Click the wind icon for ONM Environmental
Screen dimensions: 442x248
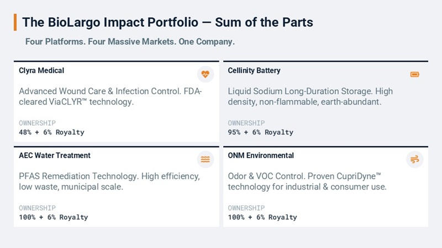click(x=414, y=159)
